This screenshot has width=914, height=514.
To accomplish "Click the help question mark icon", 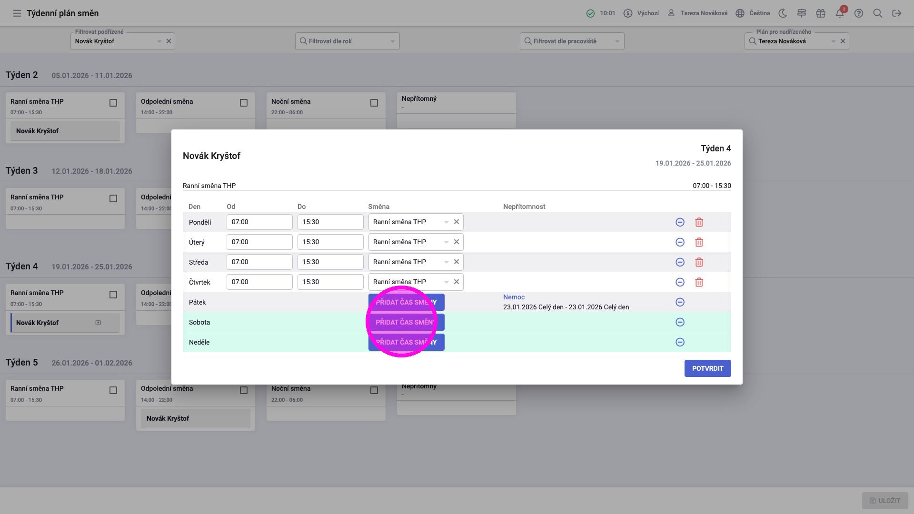I will 859,13.
